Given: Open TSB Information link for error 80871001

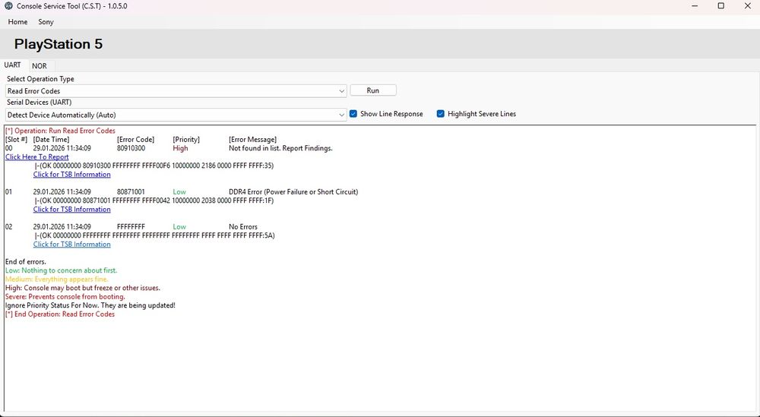Looking at the screenshot, I should click(x=71, y=209).
